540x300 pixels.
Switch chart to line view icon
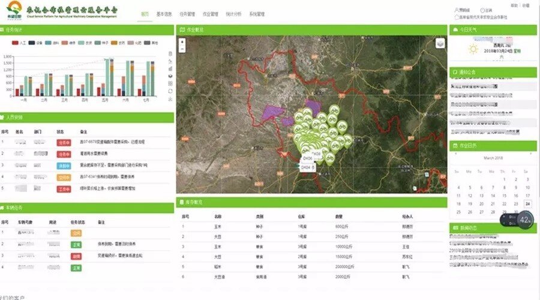click(170, 61)
